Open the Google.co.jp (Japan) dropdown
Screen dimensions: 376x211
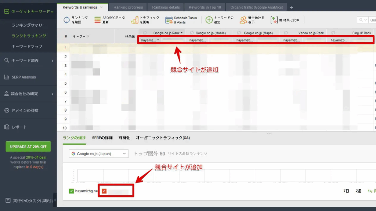pyautogui.click(x=98, y=154)
